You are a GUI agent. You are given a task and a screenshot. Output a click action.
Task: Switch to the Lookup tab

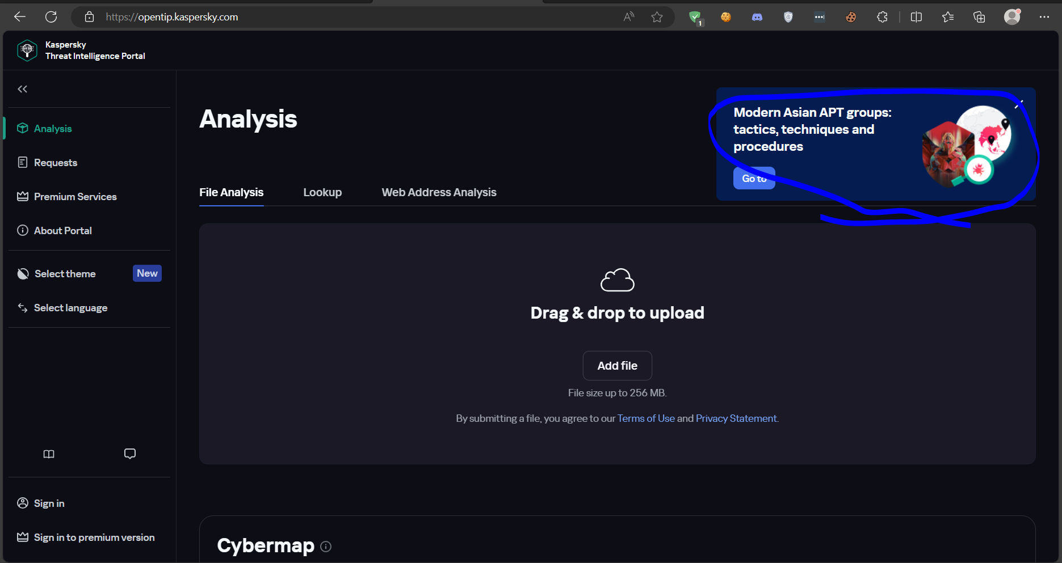(x=322, y=192)
